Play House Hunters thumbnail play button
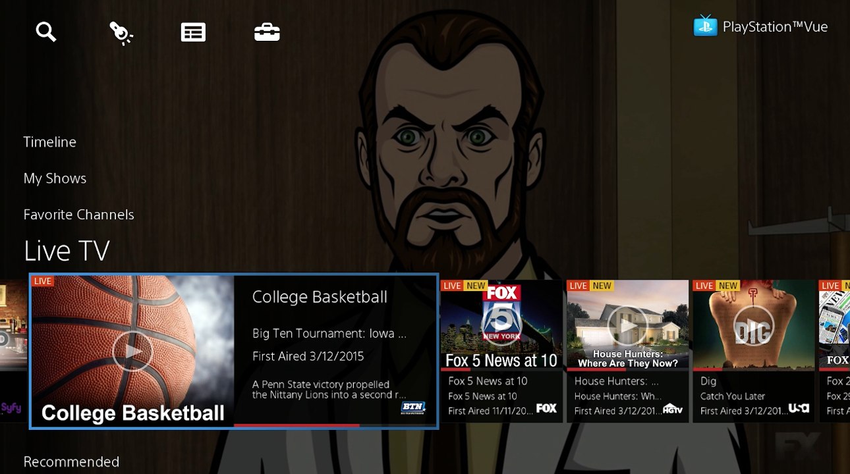Screen dimensions: 850x474 [x=627, y=325]
